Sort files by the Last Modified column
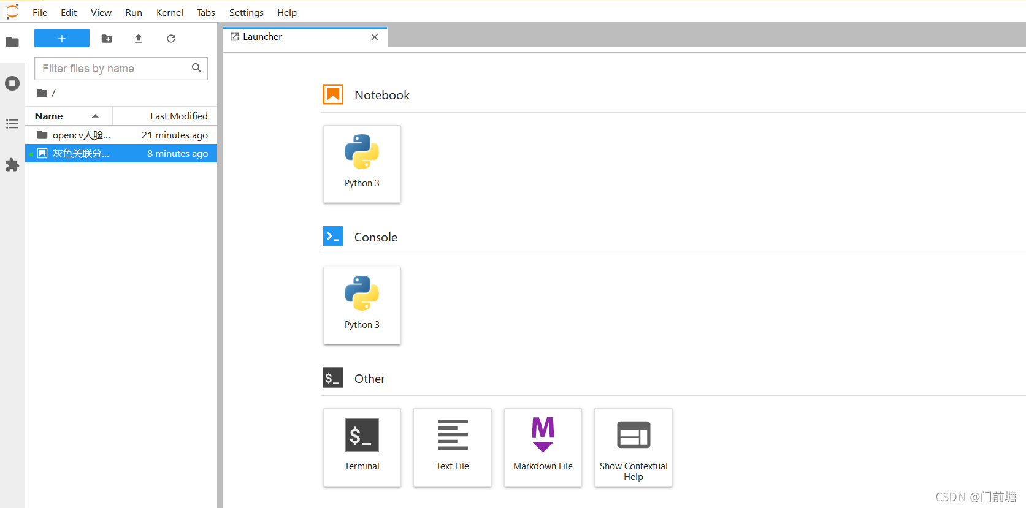Screen dimensions: 1026x508 pos(165,116)
